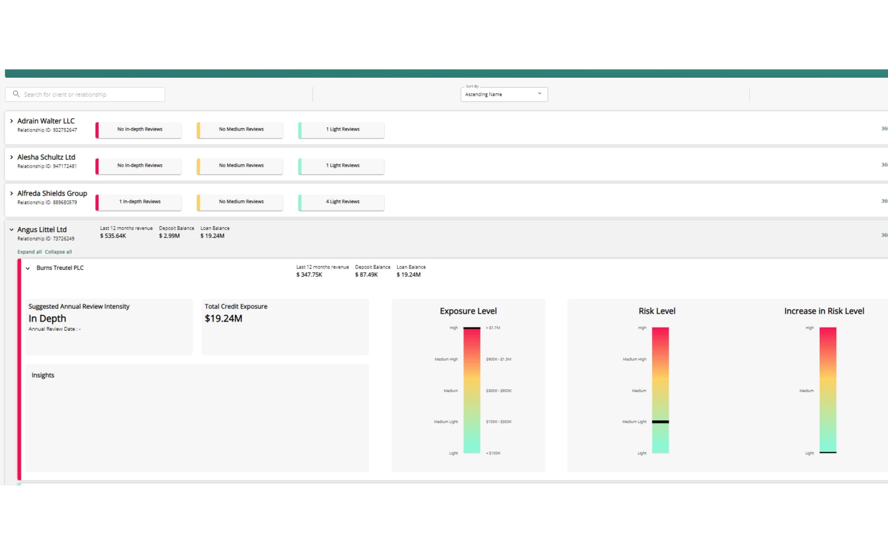Collapse the Angus Littel Ltd row
This screenshot has height=555, width=888.
click(x=12, y=229)
